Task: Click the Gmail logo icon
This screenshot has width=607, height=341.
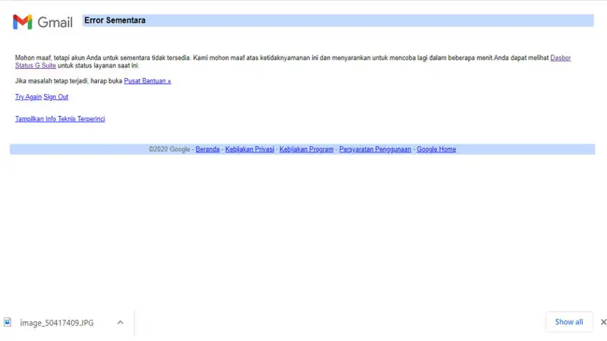Action: 23,22
